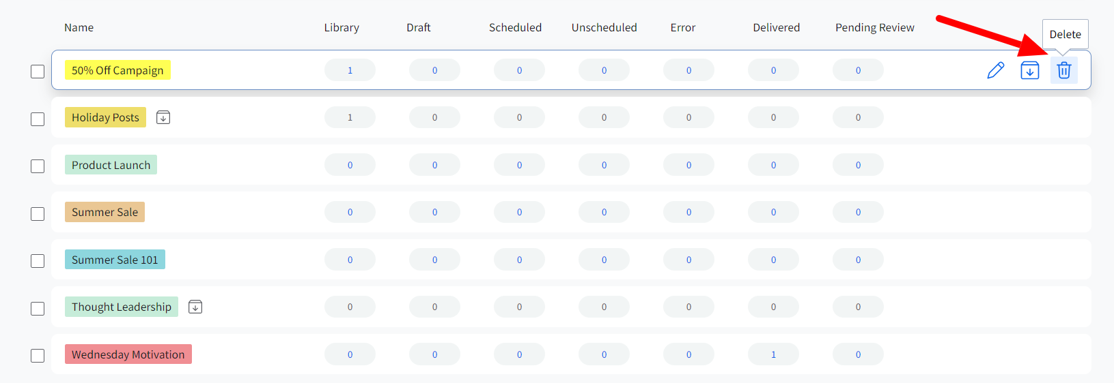Check the Wednesday Motivation row checkbox
This screenshot has width=1114, height=383.
point(38,356)
